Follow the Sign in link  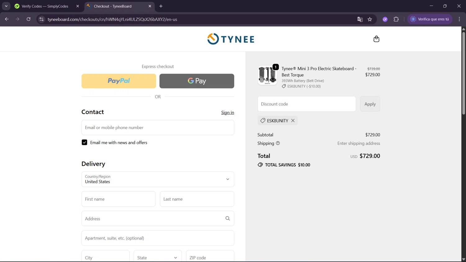pyautogui.click(x=228, y=112)
